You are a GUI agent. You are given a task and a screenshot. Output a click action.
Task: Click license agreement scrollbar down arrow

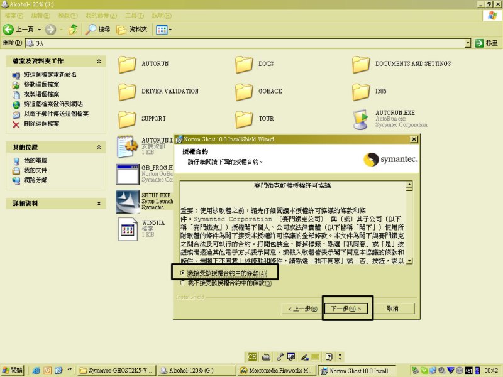409,261
